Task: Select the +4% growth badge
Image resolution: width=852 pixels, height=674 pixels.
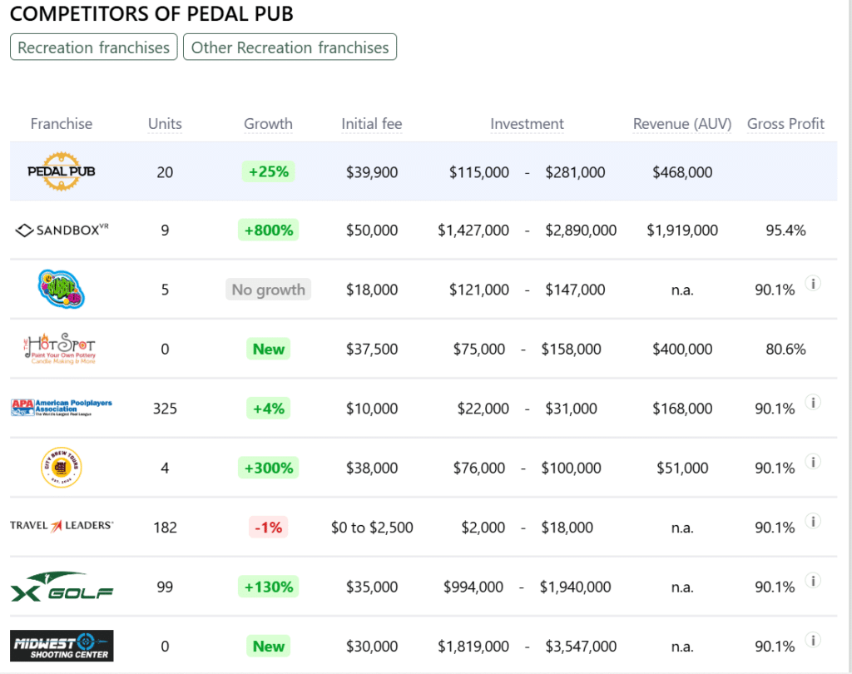Action: point(269,409)
